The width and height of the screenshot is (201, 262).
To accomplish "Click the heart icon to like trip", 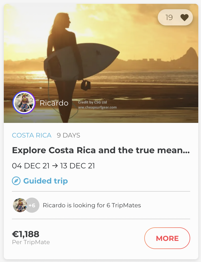I will tap(184, 18).
